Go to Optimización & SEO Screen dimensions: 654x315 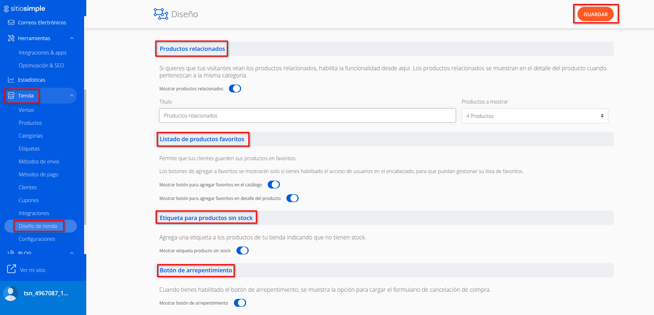(x=41, y=66)
